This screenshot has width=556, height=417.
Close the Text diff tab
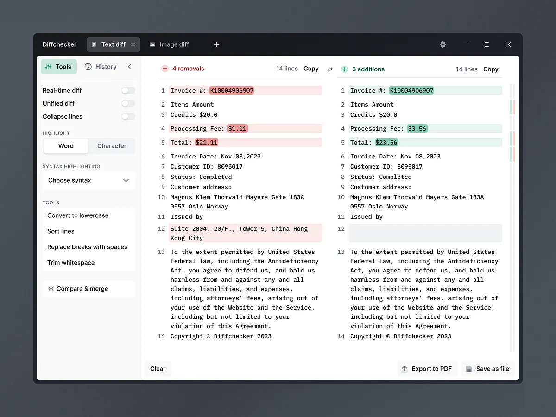133,44
